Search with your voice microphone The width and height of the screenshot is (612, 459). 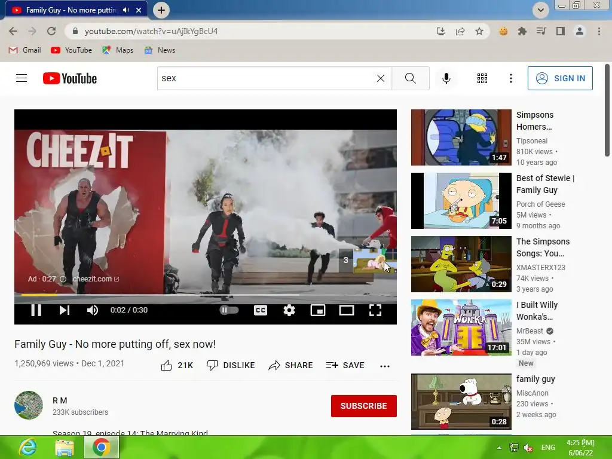[446, 78]
